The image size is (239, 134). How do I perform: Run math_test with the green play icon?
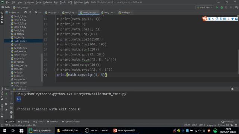click(217, 7)
